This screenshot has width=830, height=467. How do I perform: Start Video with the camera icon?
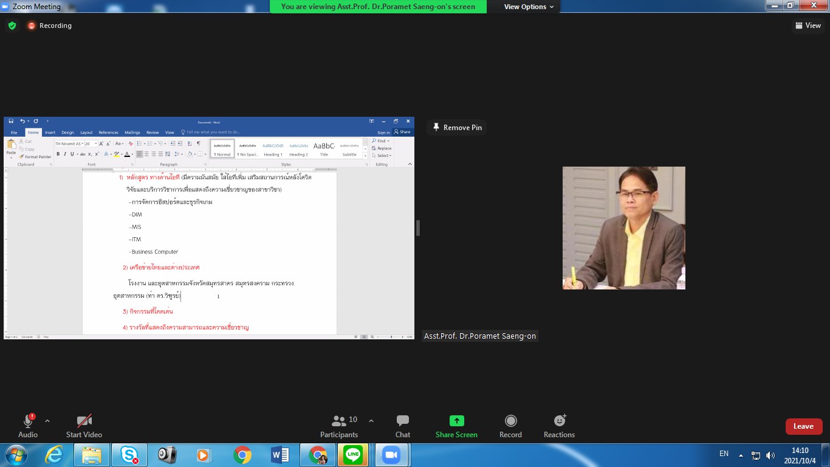click(84, 421)
